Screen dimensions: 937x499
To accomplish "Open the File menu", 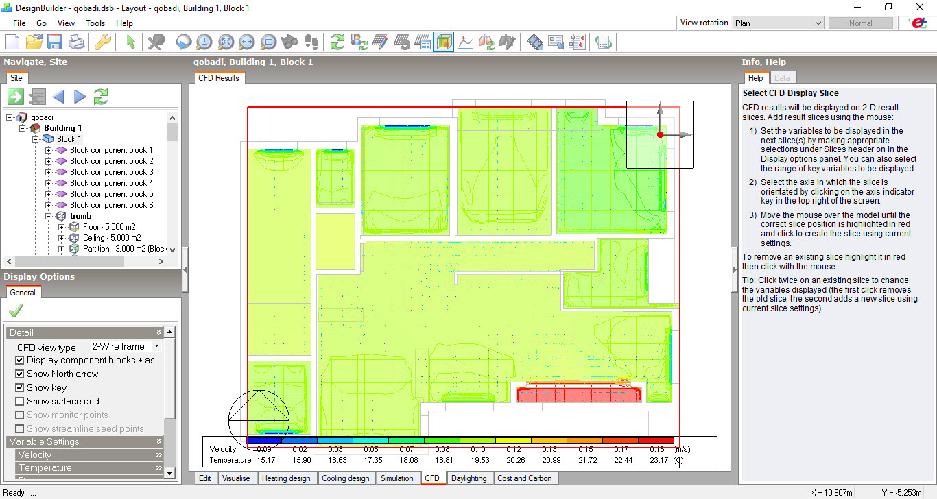I will pos(19,23).
